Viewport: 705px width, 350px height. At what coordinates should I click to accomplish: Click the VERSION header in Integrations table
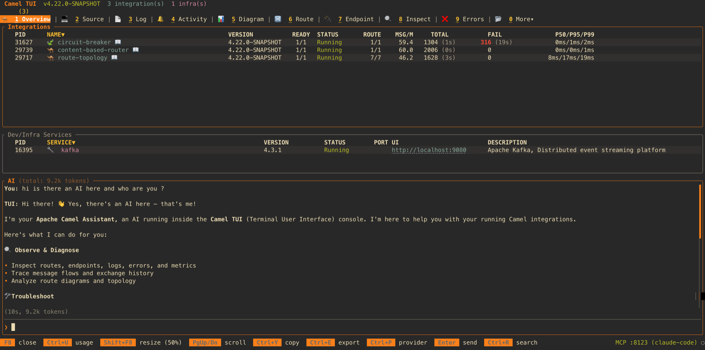point(241,34)
